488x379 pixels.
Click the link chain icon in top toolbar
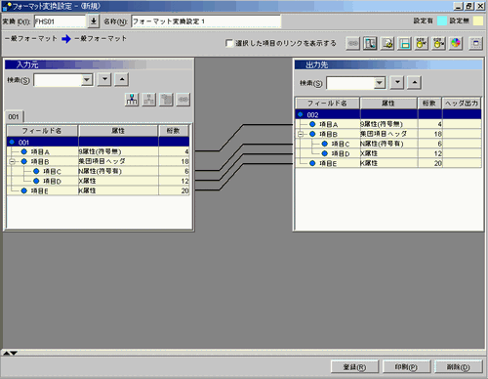[352, 43]
